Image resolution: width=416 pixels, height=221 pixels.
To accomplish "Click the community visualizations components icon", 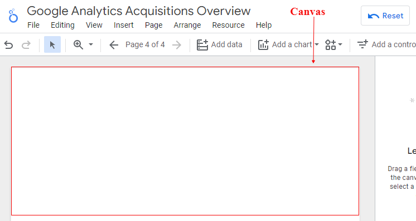I will (330, 44).
